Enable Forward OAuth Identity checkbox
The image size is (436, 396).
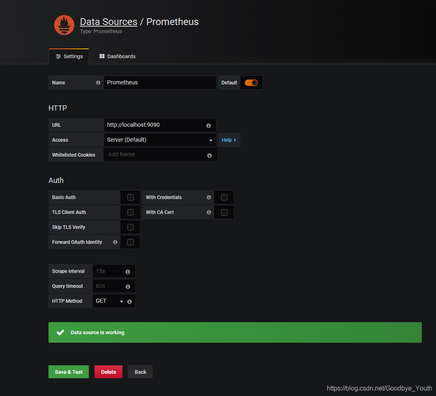[x=131, y=242]
